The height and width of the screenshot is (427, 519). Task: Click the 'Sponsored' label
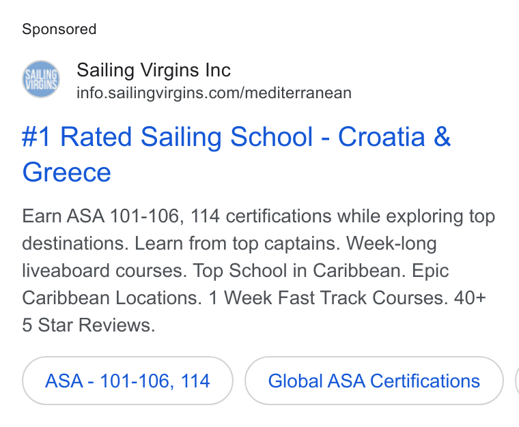pos(59,29)
